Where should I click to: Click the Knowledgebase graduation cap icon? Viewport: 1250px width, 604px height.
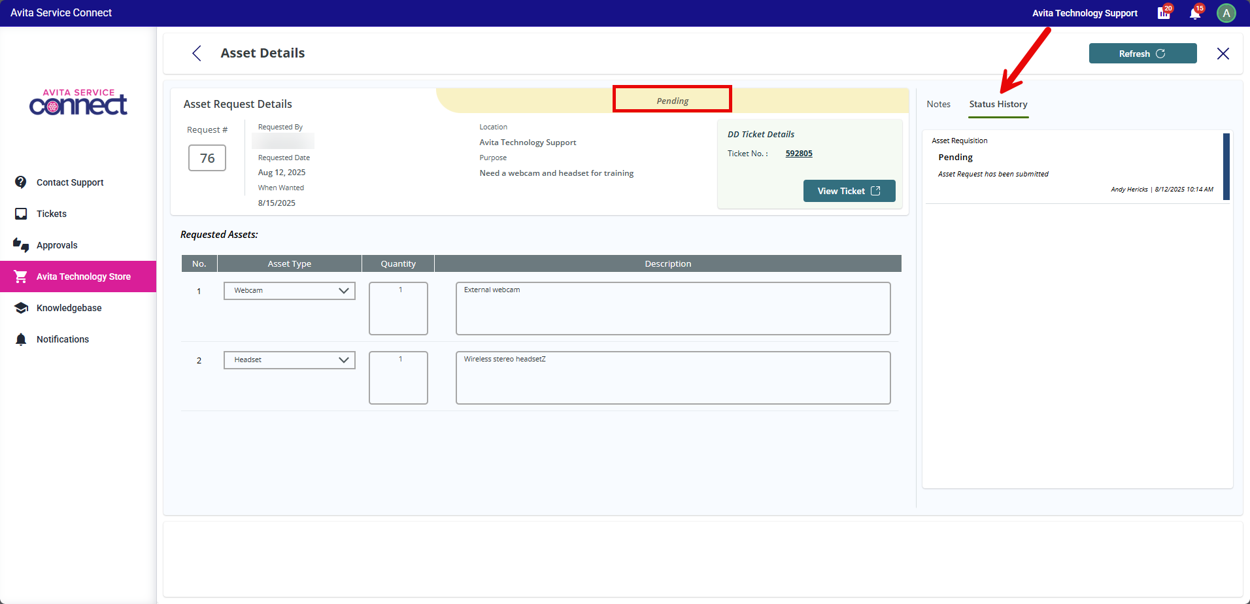click(21, 308)
